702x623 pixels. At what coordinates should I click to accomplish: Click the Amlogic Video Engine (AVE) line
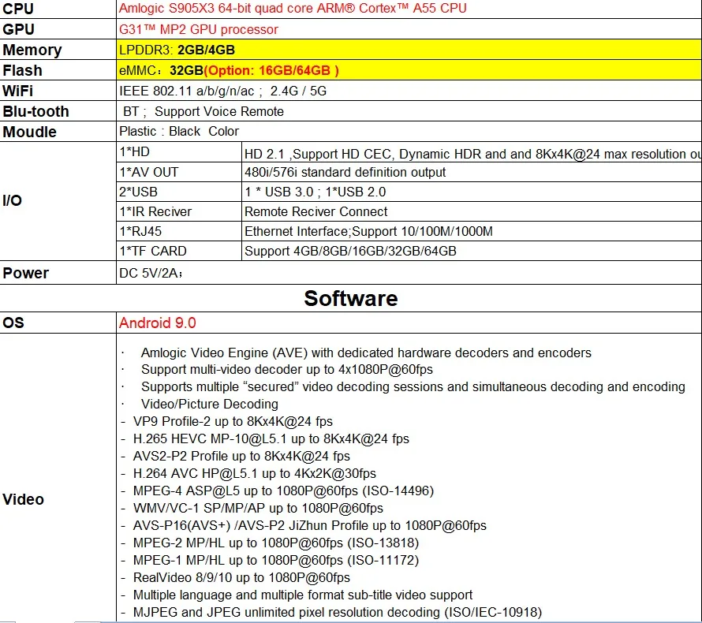click(x=366, y=353)
